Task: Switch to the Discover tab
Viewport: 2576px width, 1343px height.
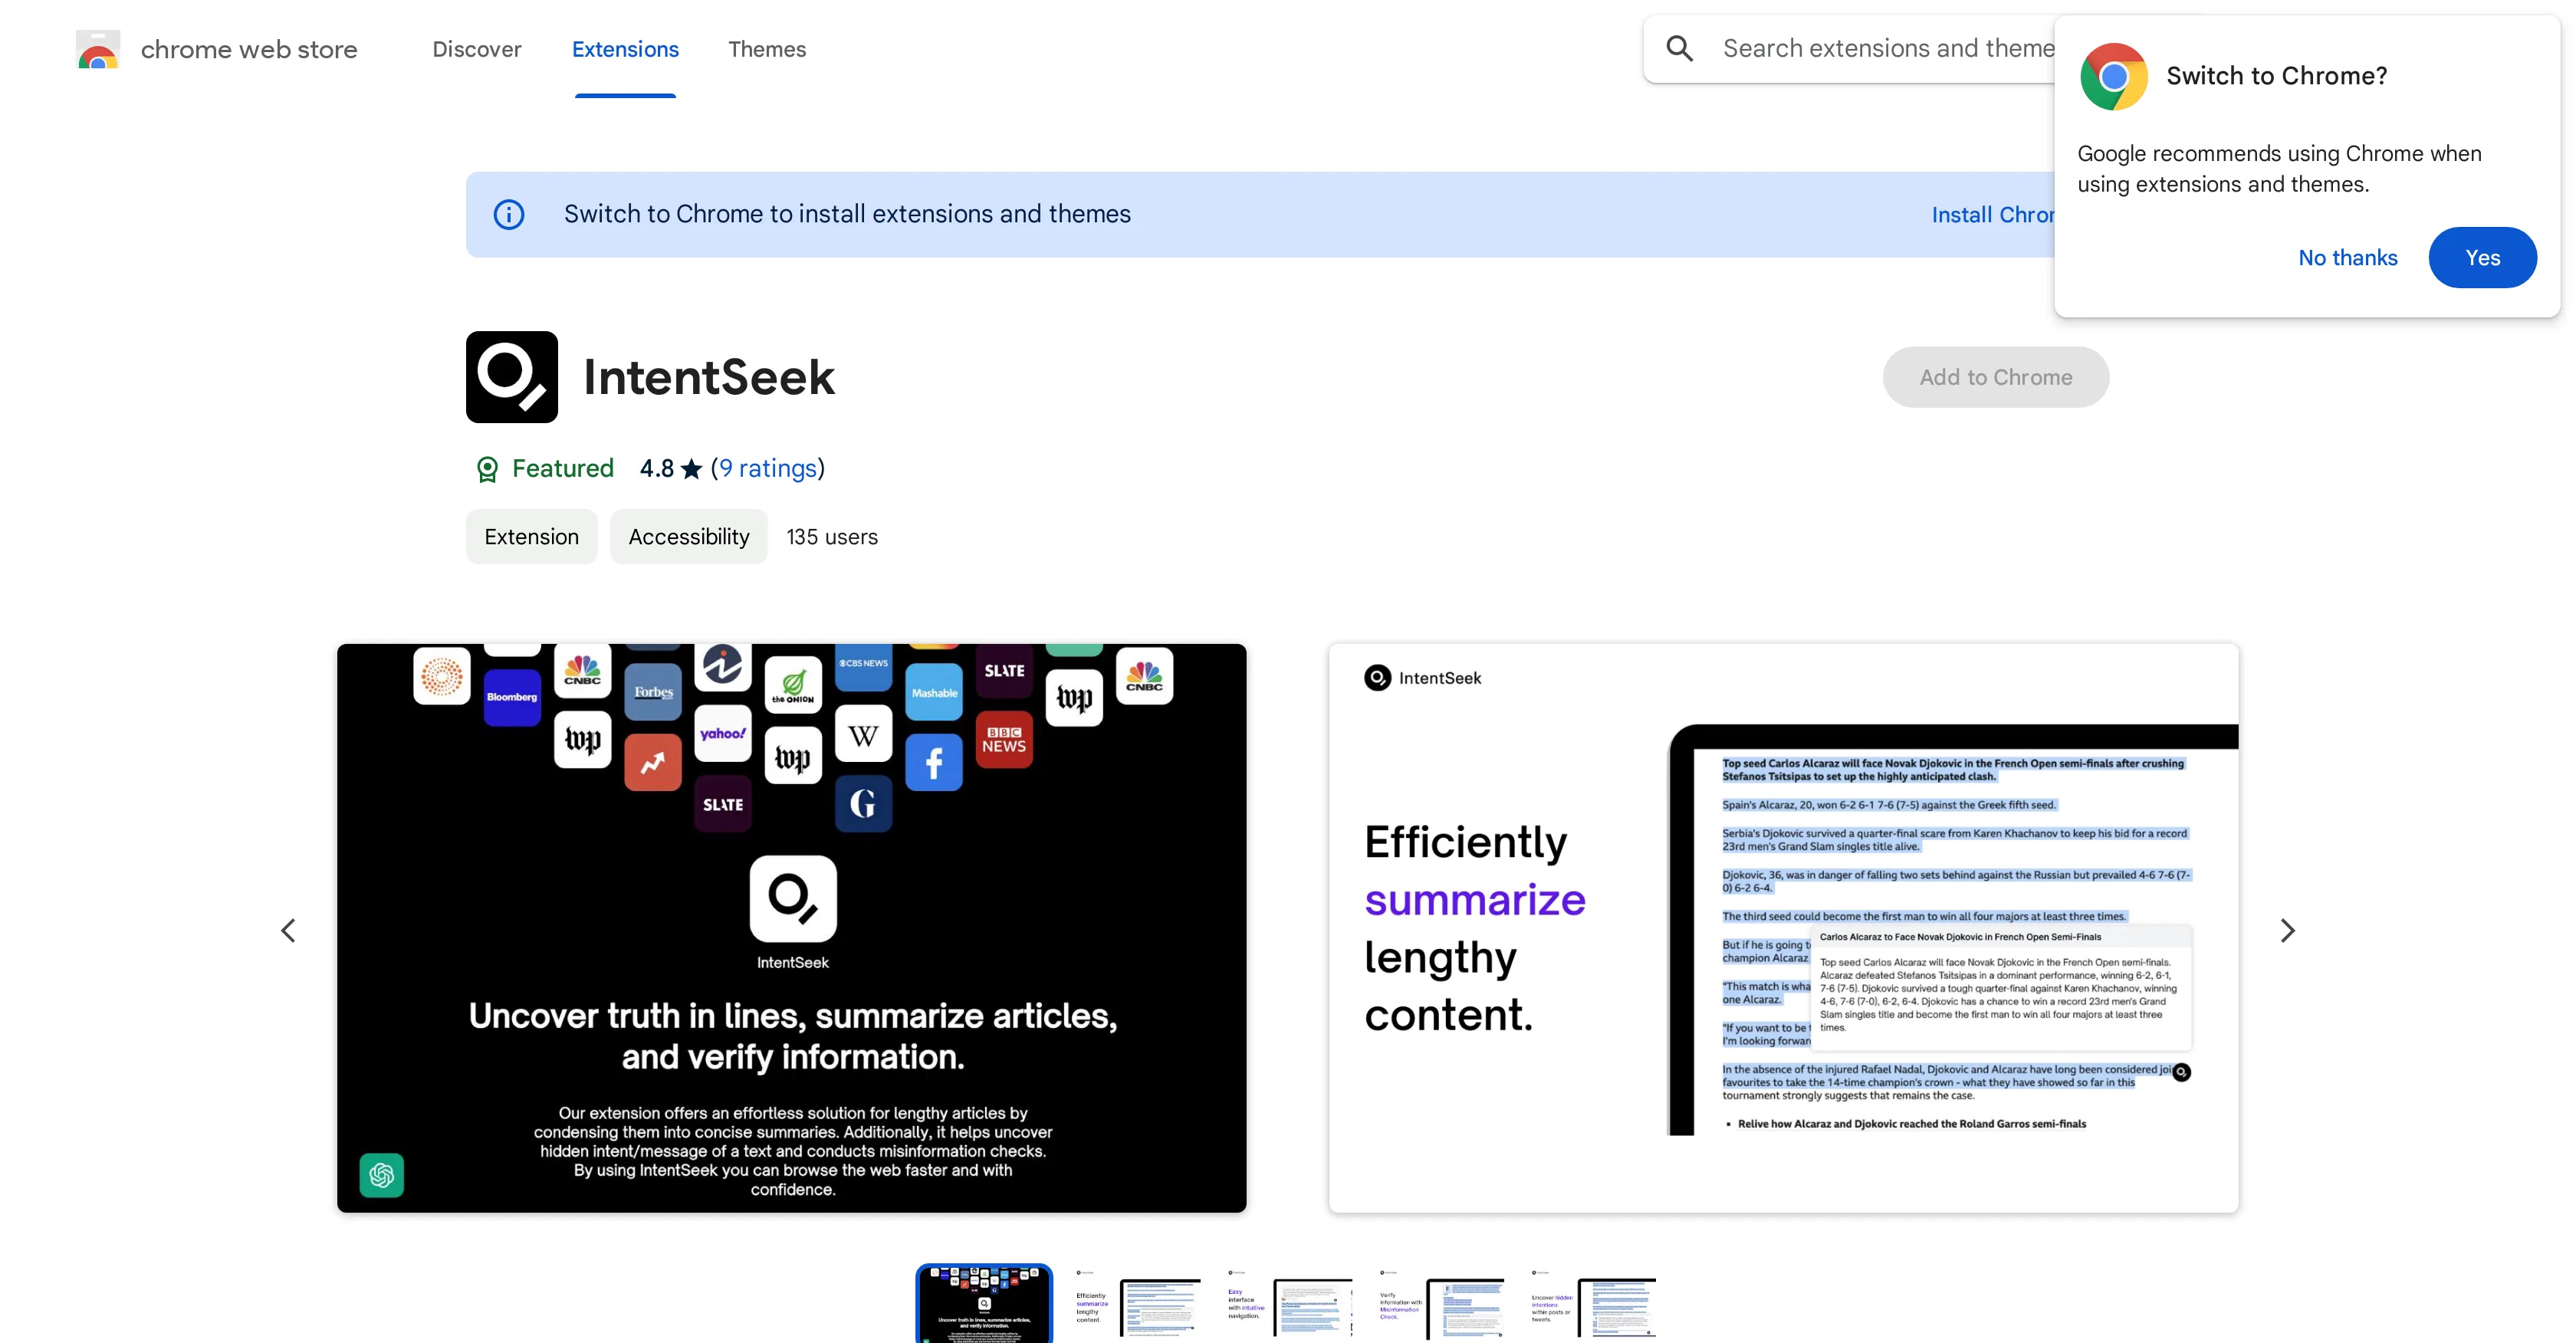Action: pos(476,49)
